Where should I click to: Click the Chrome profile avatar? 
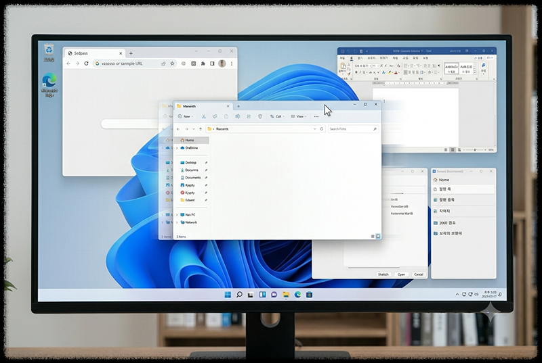pyautogui.click(x=222, y=64)
